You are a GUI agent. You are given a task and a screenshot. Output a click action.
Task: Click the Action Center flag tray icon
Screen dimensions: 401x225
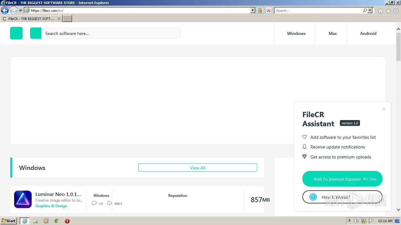click(x=372, y=221)
